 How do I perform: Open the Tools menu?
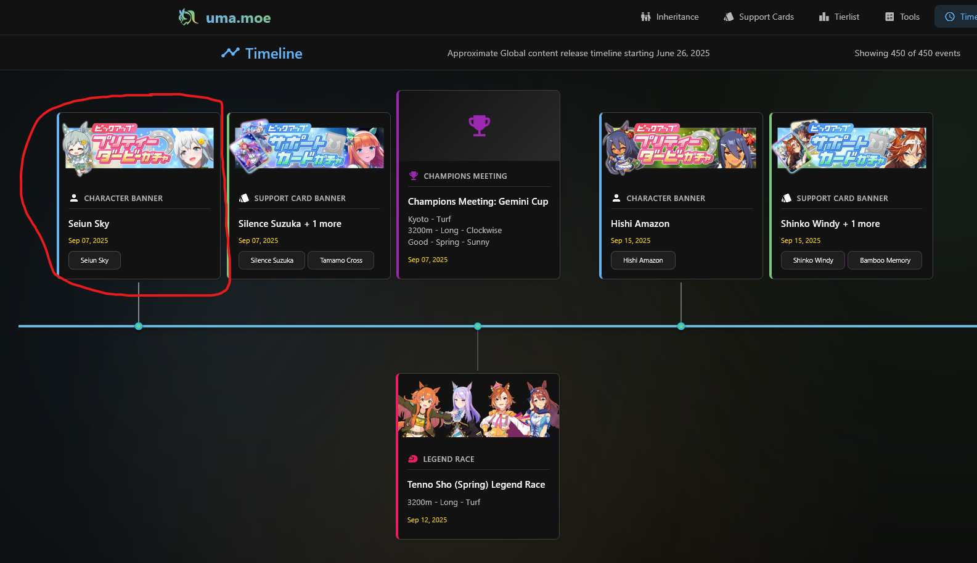[902, 17]
